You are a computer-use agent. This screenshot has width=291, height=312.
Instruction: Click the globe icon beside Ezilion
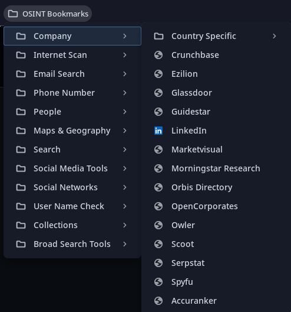coord(158,74)
